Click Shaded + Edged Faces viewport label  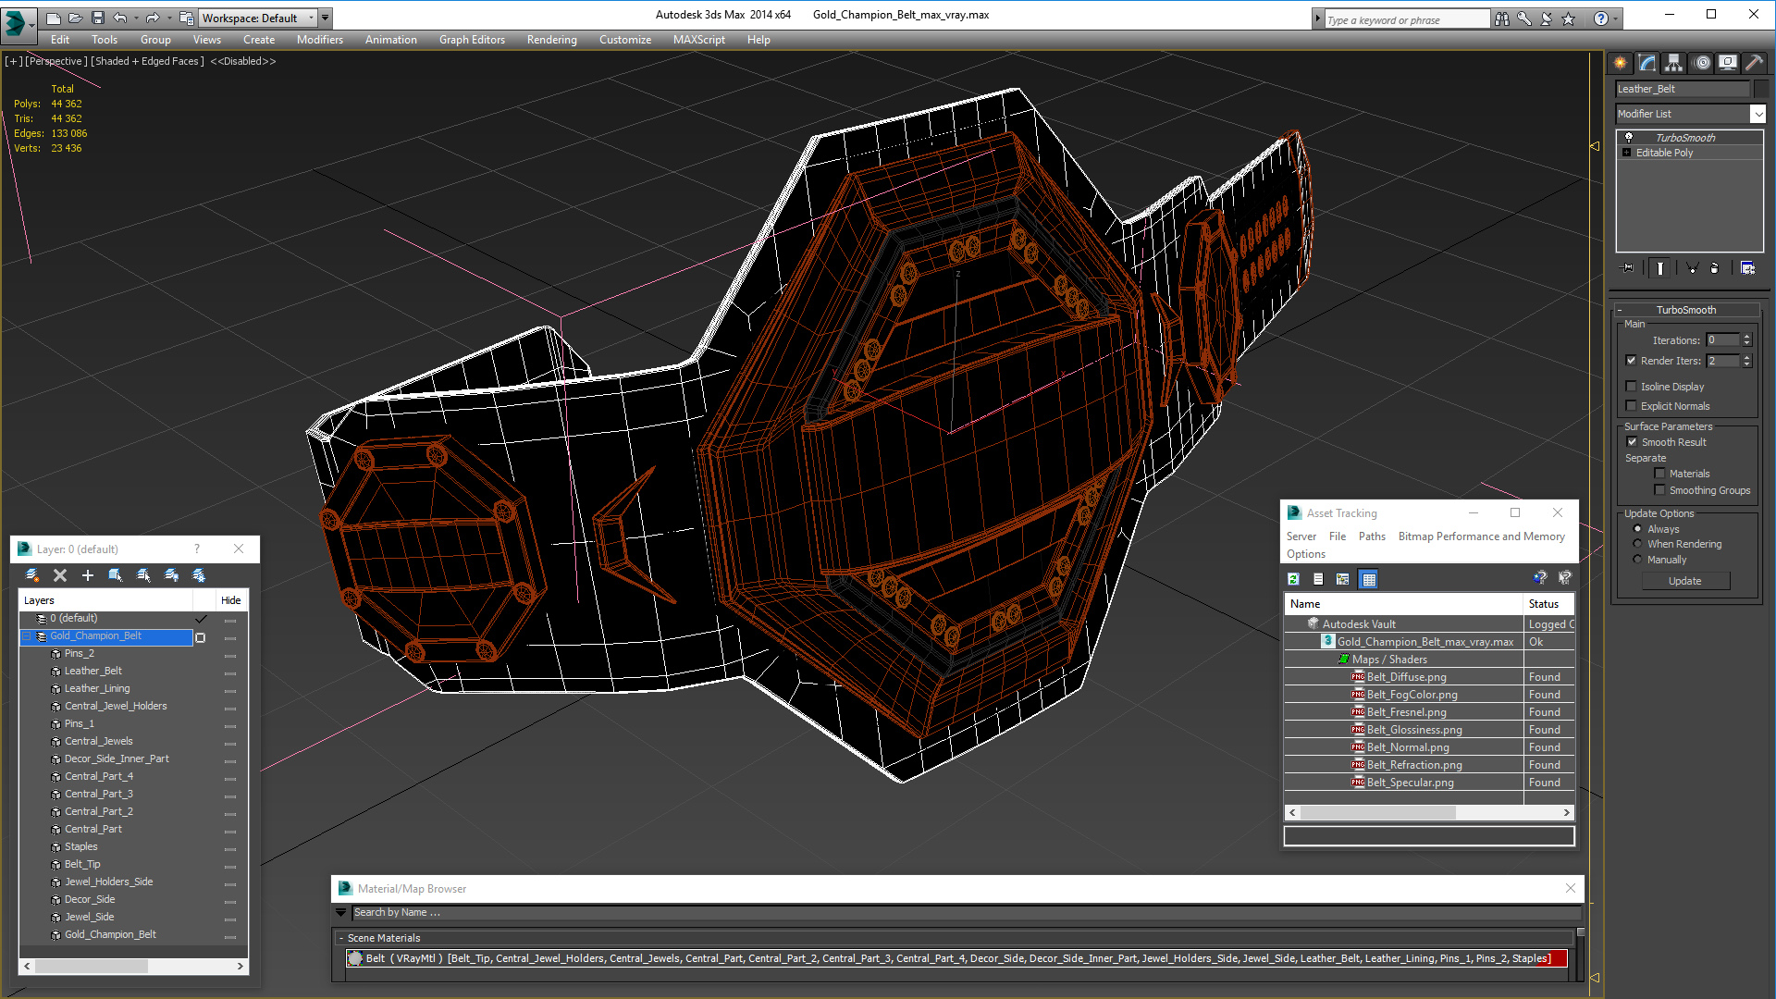[147, 61]
